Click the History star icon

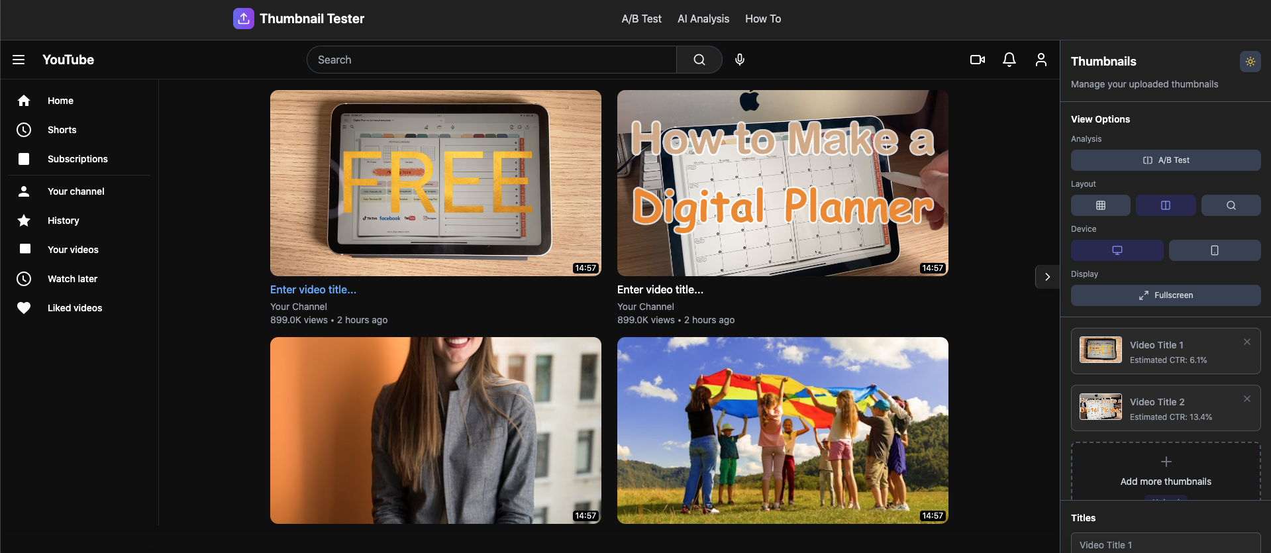pos(24,221)
